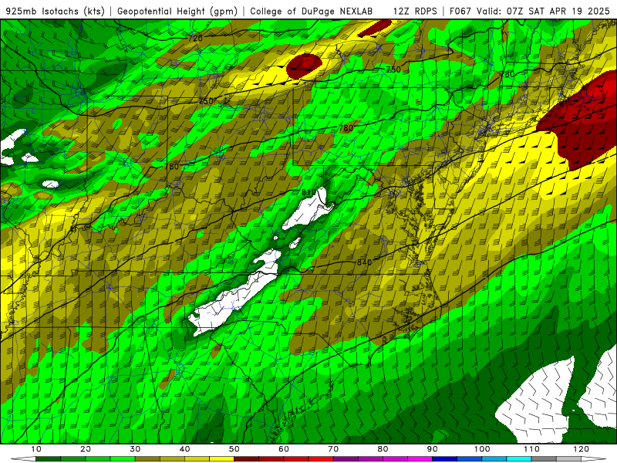Click the left arrow cap of the color scale
Screen dimensions: 617x463
pyautogui.click(x=23, y=459)
